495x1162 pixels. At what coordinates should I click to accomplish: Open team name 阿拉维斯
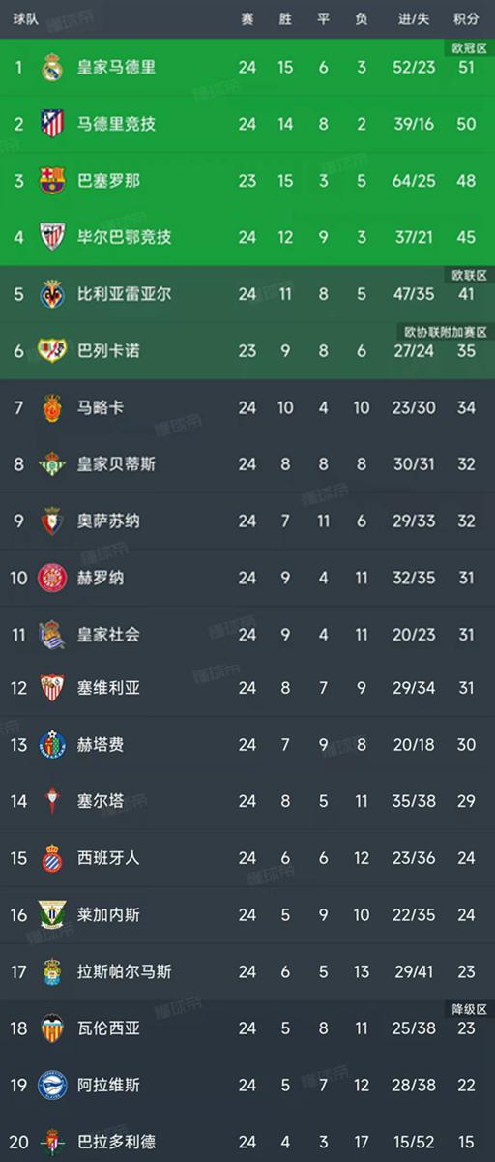tap(108, 1085)
